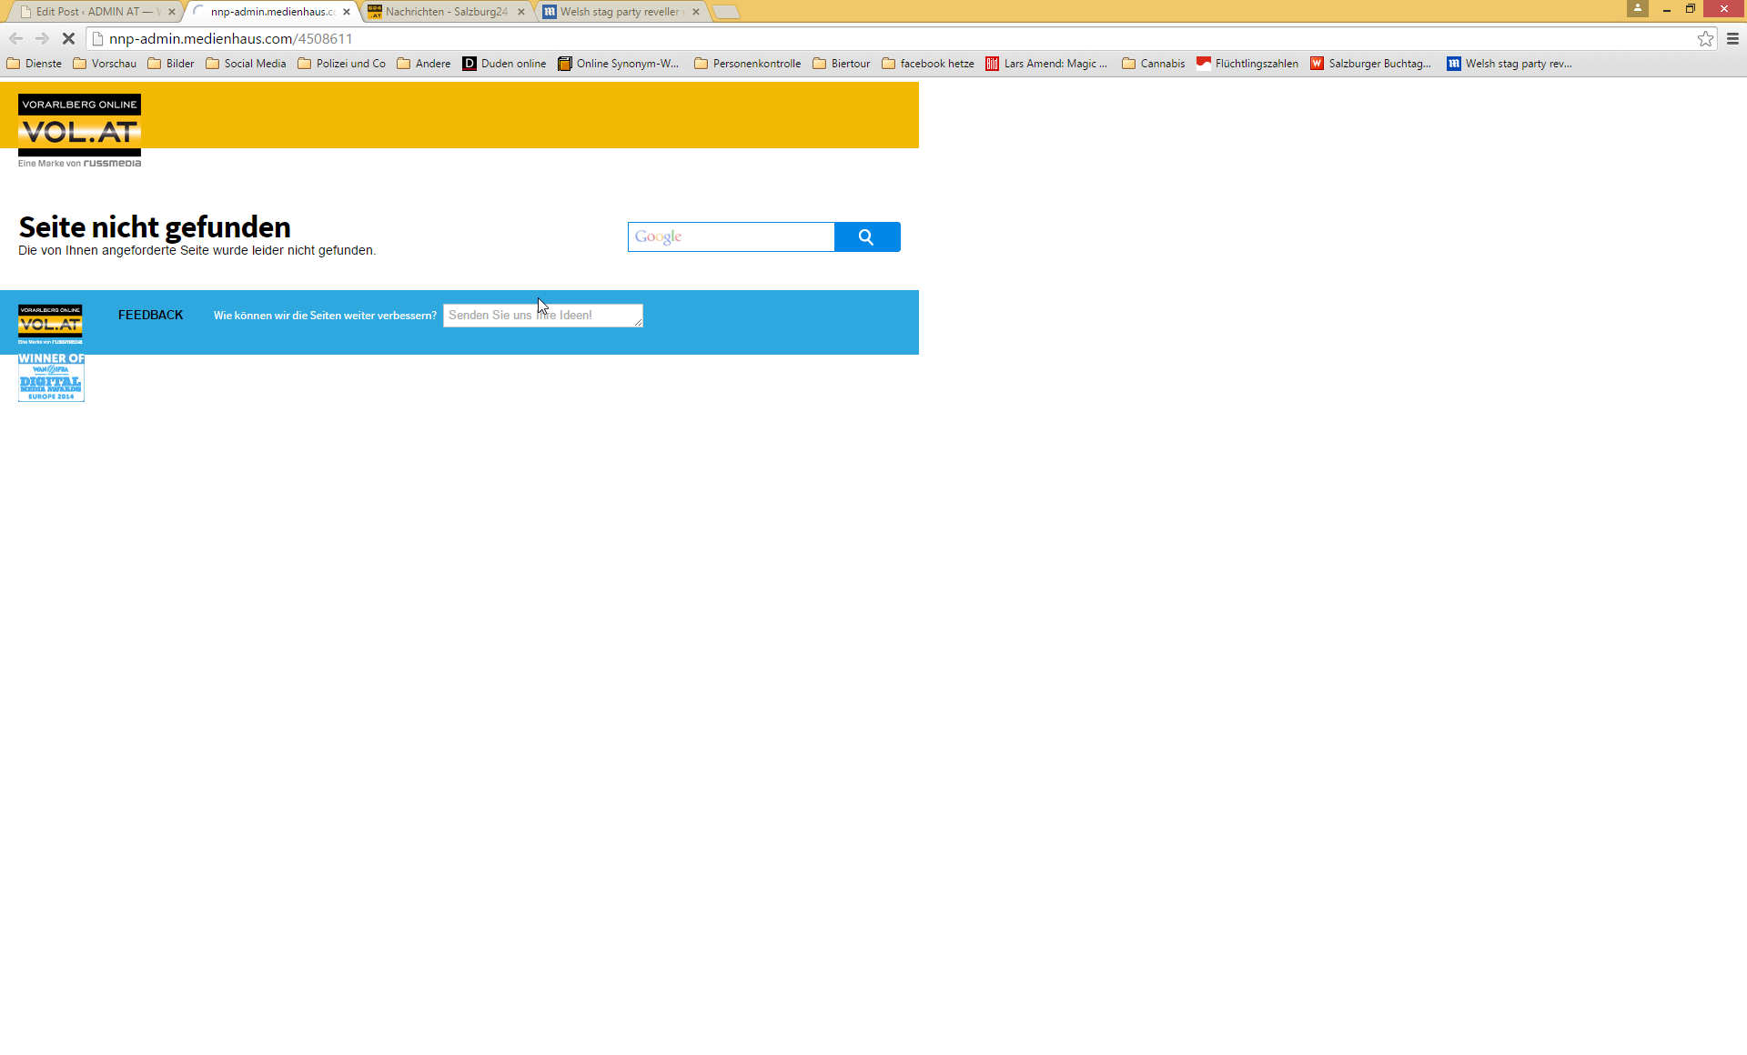Click the blue search magnifier button
Image resolution: width=1747 pixels, height=1055 pixels.
pos(866,237)
